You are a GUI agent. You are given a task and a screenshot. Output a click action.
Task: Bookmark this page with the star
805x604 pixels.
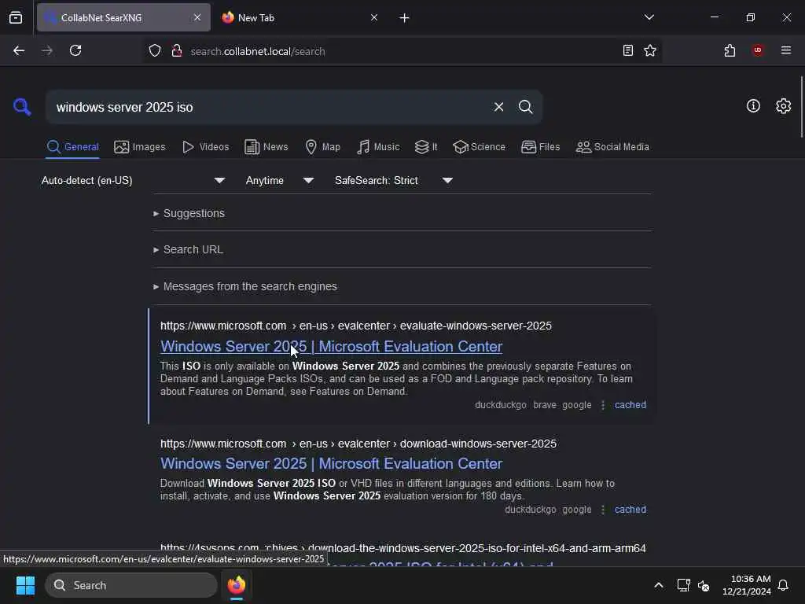click(650, 50)
